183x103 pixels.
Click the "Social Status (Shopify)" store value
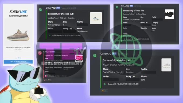tap(114, 72)
